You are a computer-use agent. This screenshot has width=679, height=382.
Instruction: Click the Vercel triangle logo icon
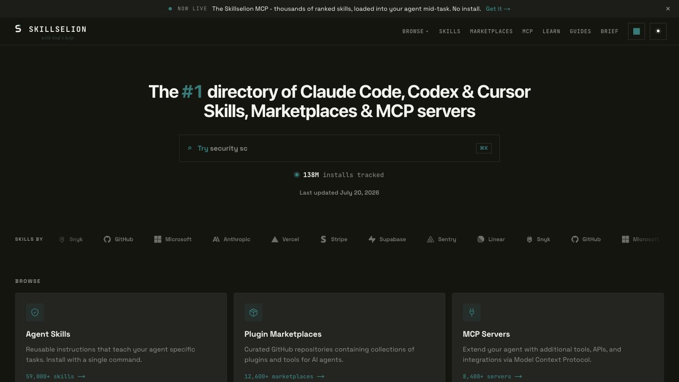point(275,239)
